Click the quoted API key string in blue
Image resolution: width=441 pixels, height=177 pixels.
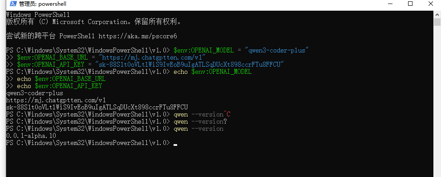(x=189, y=64)
